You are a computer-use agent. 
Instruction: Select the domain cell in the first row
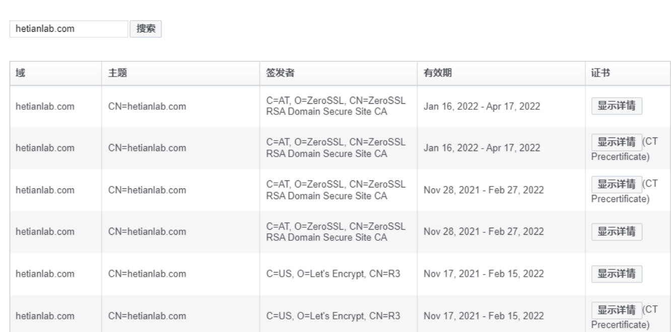pos(45,106)
